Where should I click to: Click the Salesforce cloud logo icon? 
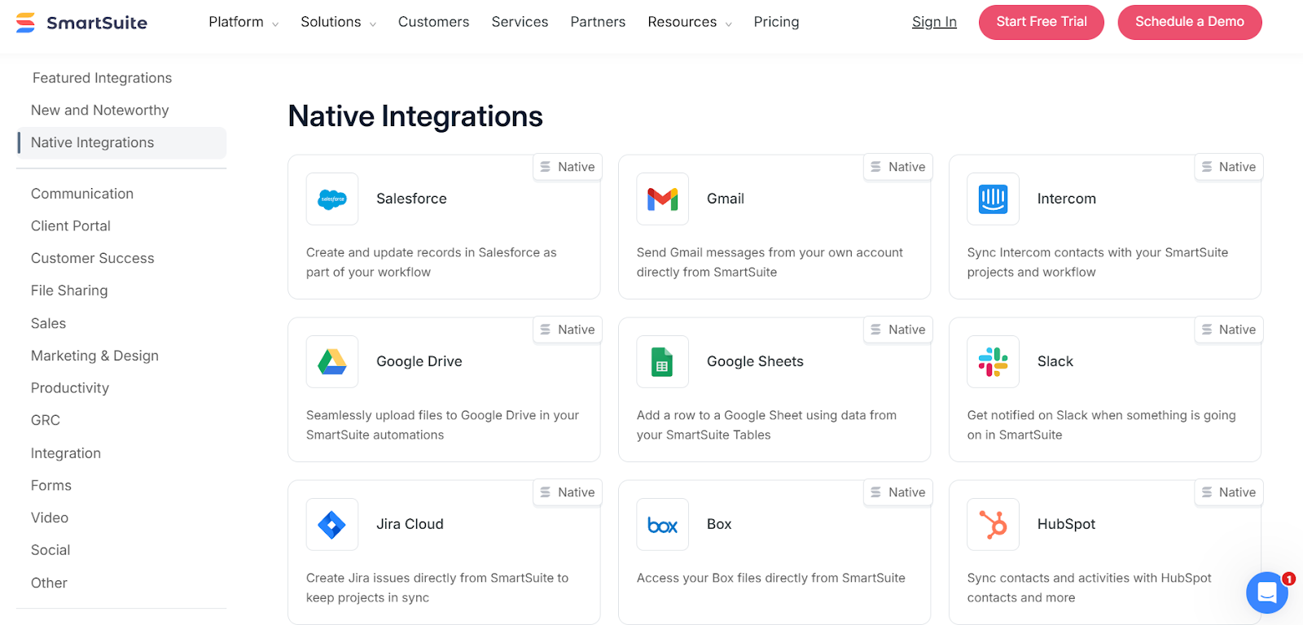pyautogui.click(x=332, y=199)
